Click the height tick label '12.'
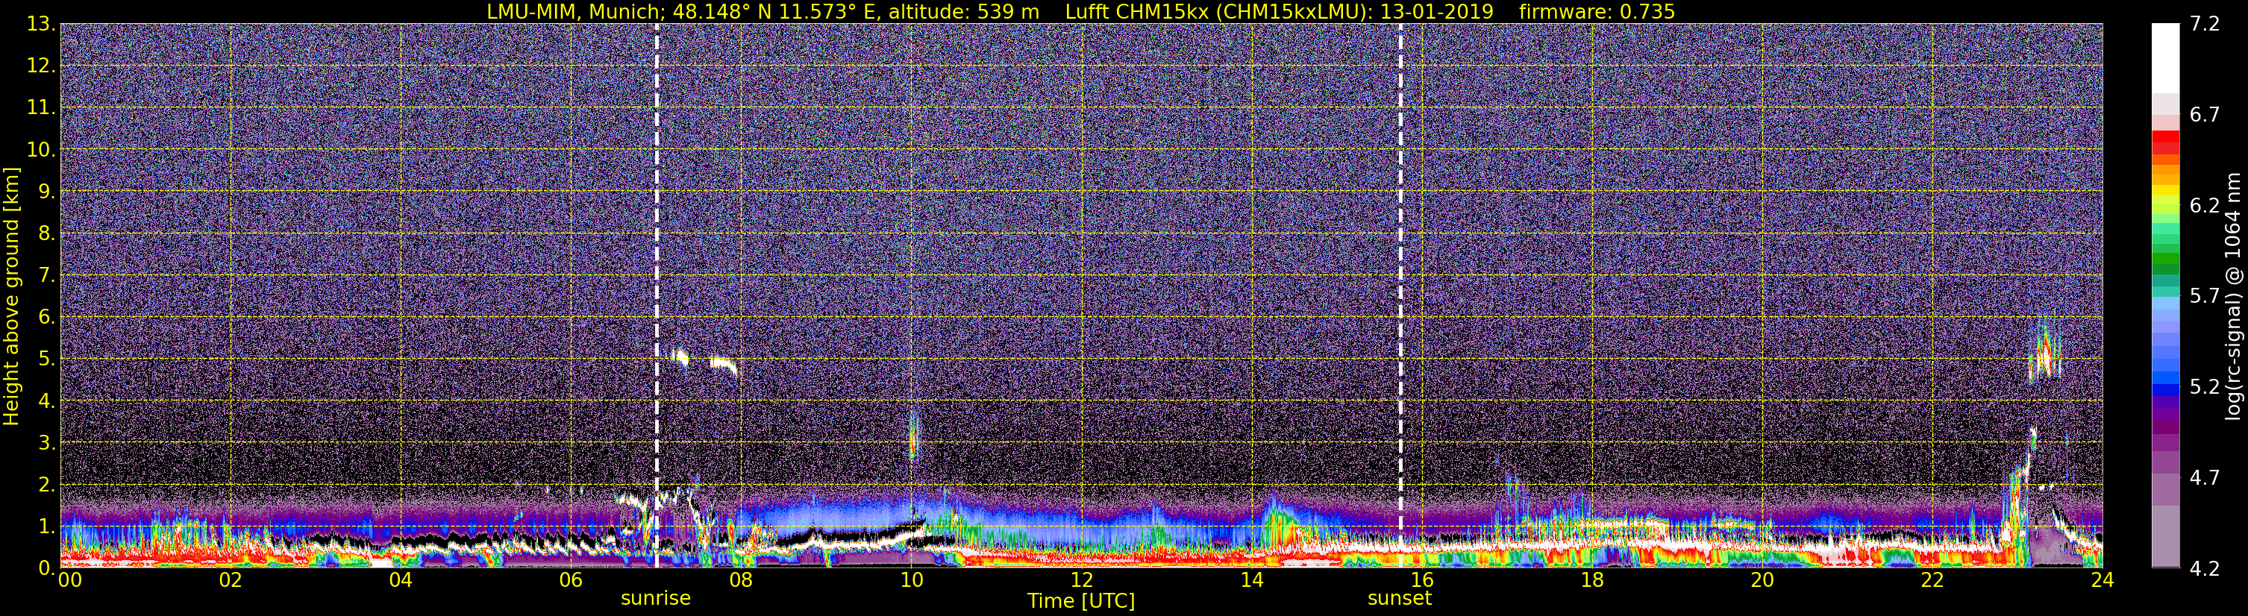Viewport: 2248px width, 616px height. pos(40,66)
